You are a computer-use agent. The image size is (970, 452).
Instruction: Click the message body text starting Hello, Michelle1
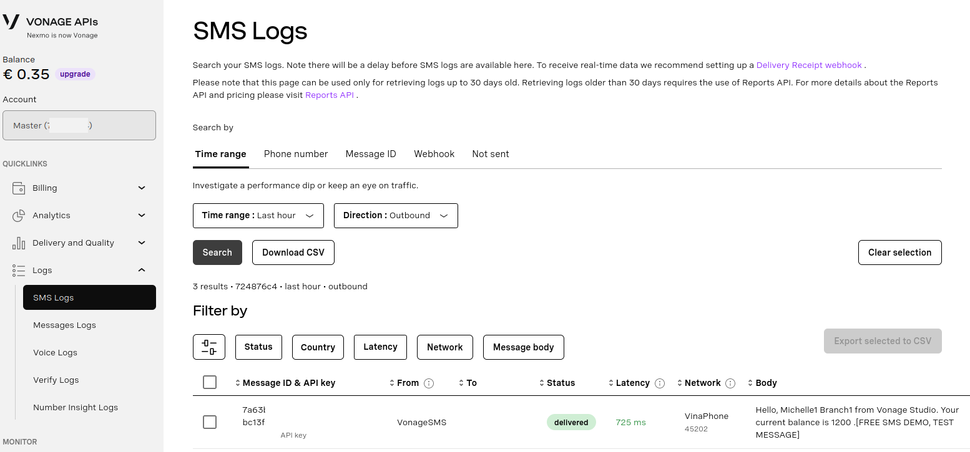(x=858, y=422)
